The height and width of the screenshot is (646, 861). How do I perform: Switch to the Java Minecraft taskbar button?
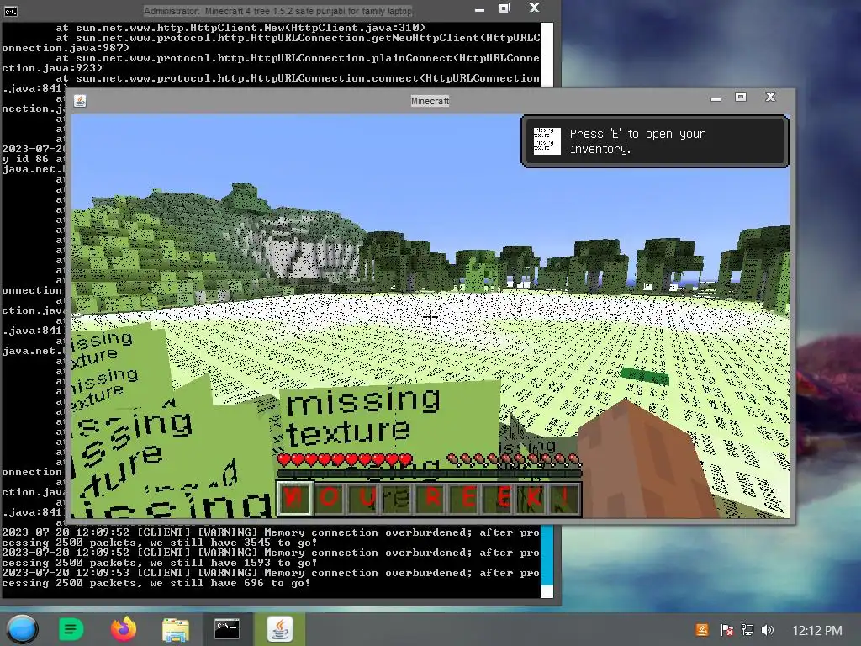click(x=279, y=629)
